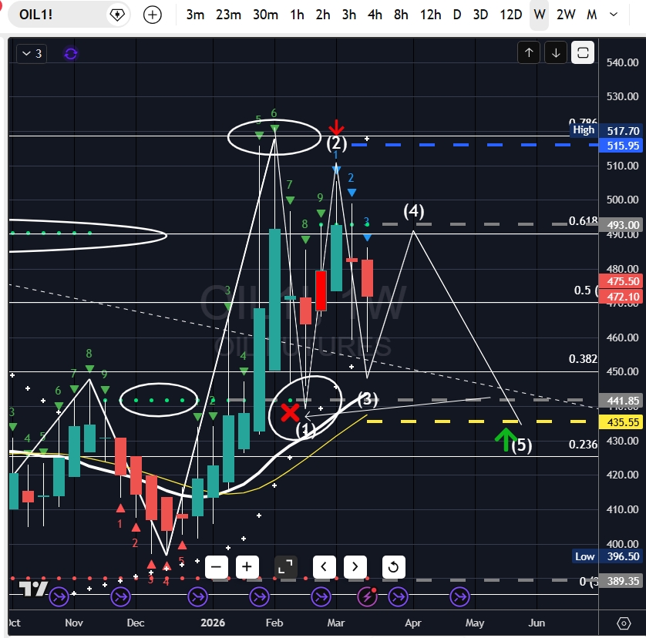Select the red down arrow drawing
This screenshot has height=638, width=646.
click(x=337, y=127)
